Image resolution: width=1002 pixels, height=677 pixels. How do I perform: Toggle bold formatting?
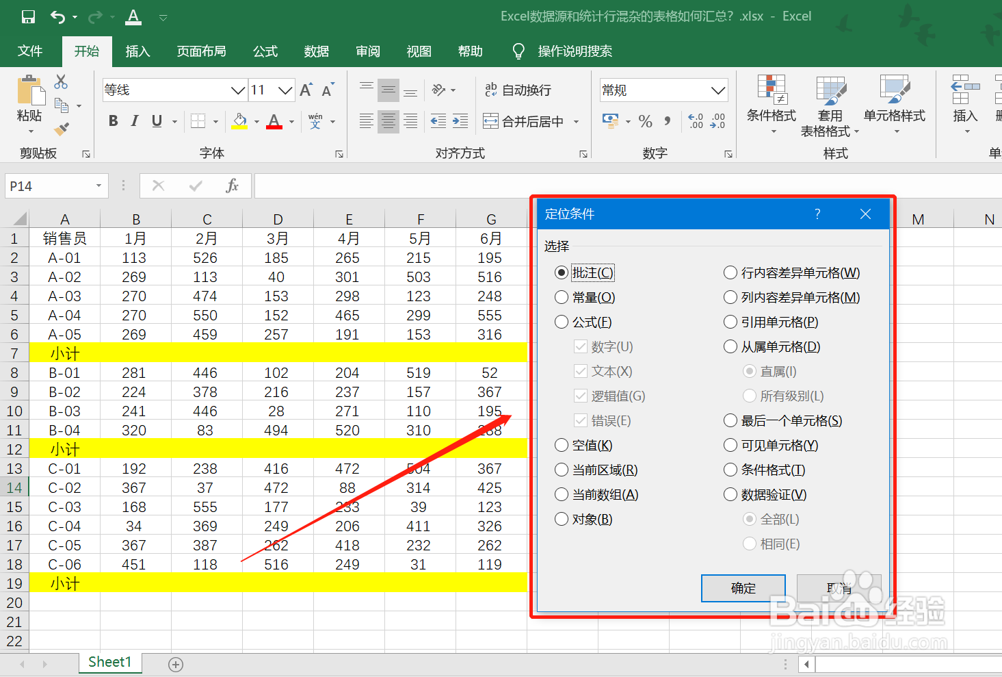click(x=112, y=120)
